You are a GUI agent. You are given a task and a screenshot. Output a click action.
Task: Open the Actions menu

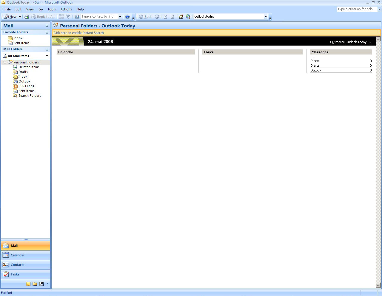[66, 9]
